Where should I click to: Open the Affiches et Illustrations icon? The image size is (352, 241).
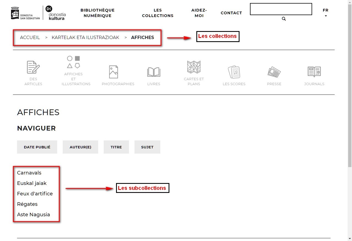[x=74, y=62]
